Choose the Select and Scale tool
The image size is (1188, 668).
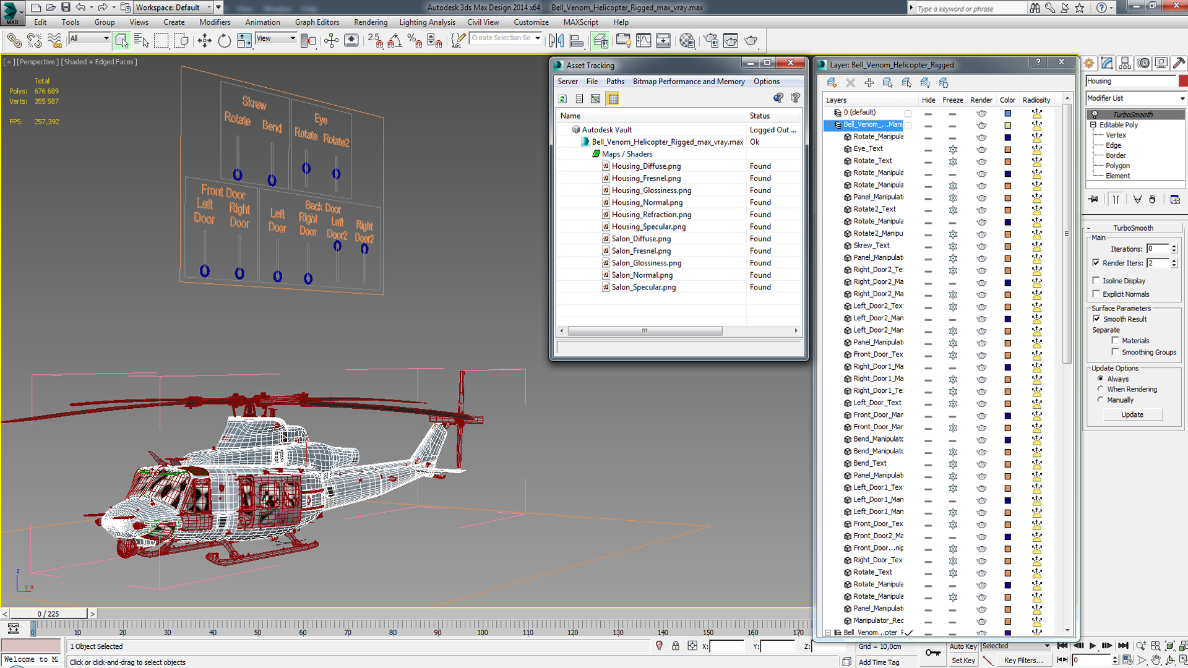244,41
